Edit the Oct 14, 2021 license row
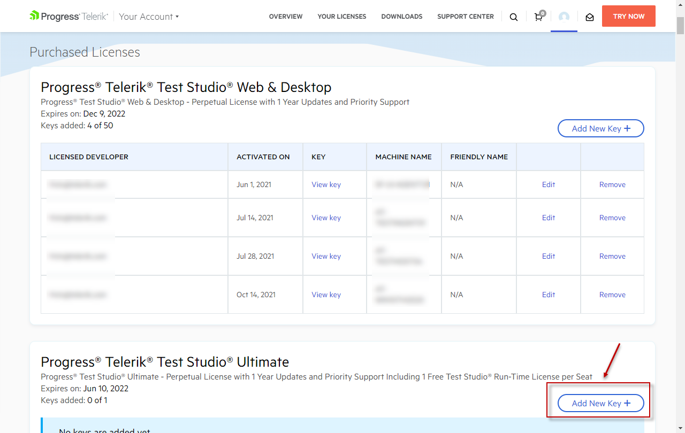 [x=549, y=295]
